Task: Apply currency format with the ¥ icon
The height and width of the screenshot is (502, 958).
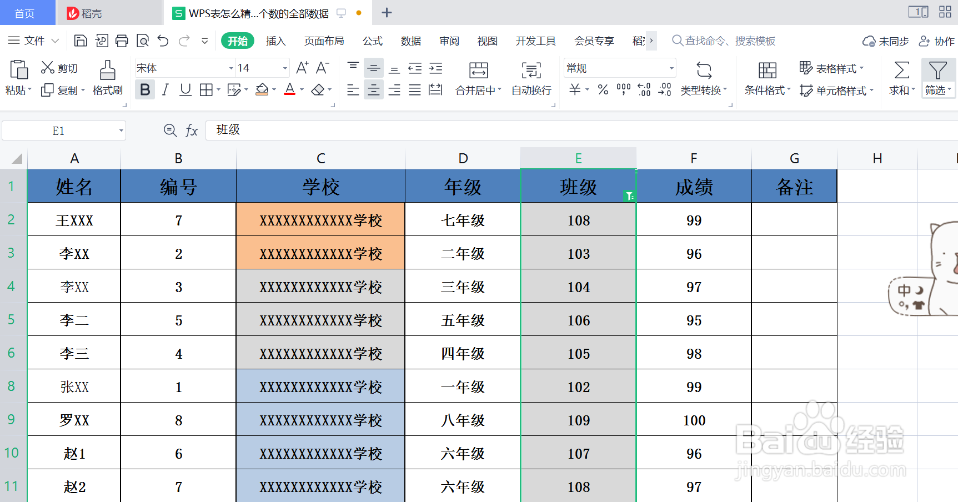Action: point(575,89)
